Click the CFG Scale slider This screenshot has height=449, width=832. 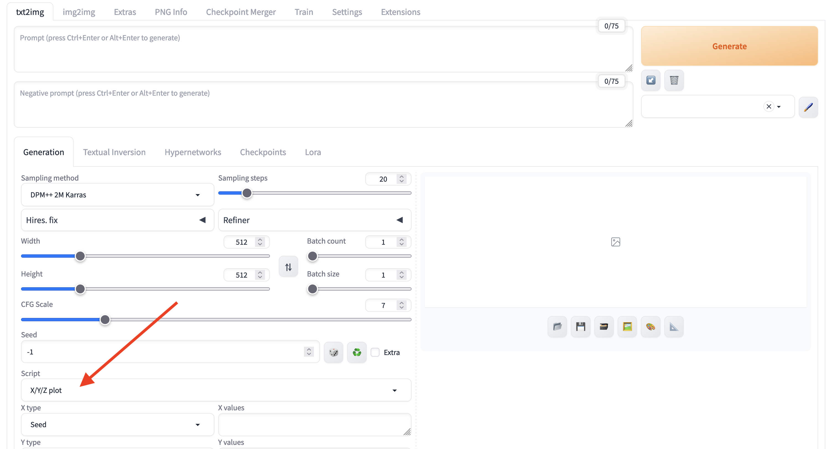pos(216,320)
